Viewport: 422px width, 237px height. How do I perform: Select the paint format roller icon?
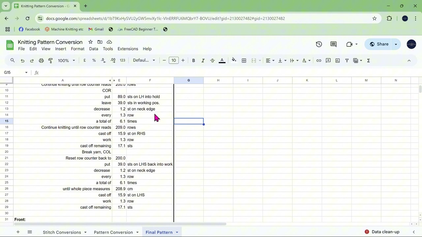pos(50,61)
